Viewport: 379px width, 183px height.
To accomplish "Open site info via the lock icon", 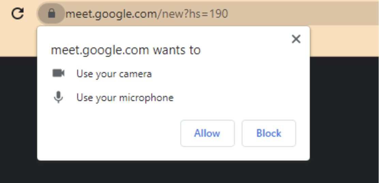I will [51, 14].
